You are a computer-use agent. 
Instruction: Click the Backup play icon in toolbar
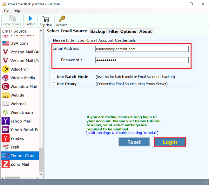tap(30, 18)
